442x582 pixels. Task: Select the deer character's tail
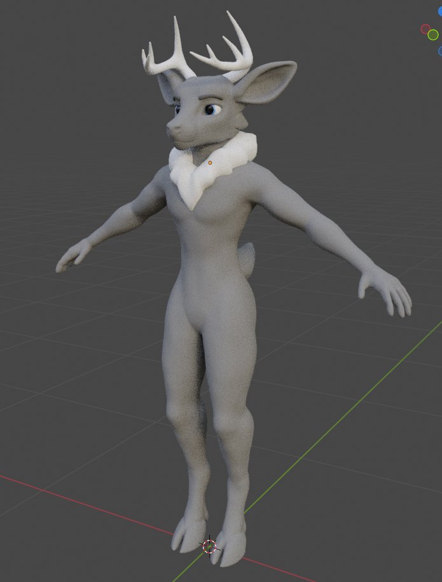pyautogui.click(x=246, y=259)
